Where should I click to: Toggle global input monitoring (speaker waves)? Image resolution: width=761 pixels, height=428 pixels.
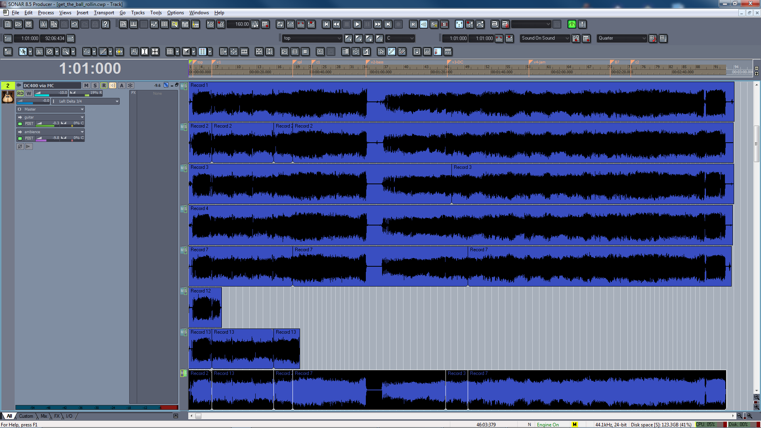coord(424,25)
